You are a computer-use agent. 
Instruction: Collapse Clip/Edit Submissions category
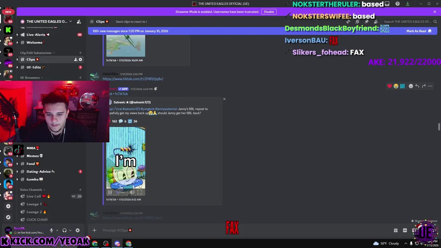pos(37,53)
